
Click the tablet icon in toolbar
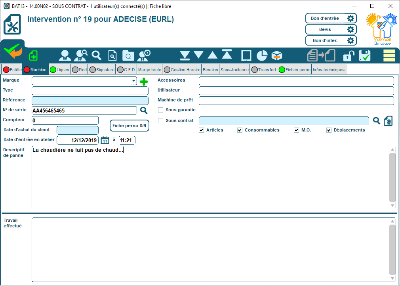[x=246, y=55]
